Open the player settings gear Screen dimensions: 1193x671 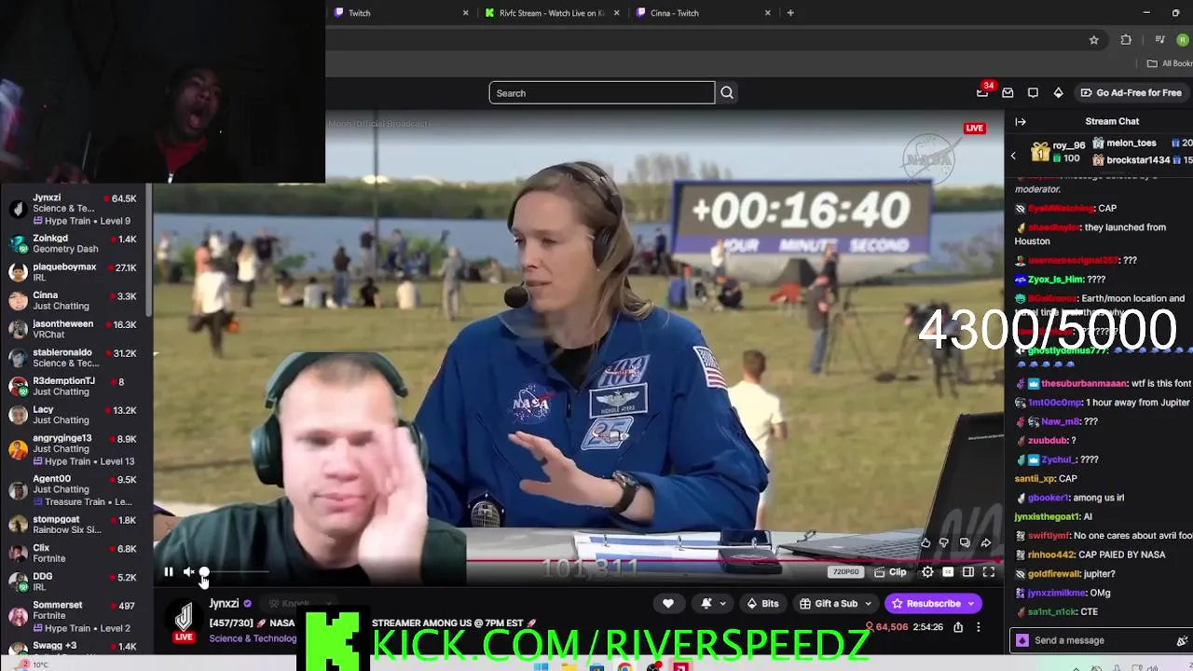click(927, 572)
